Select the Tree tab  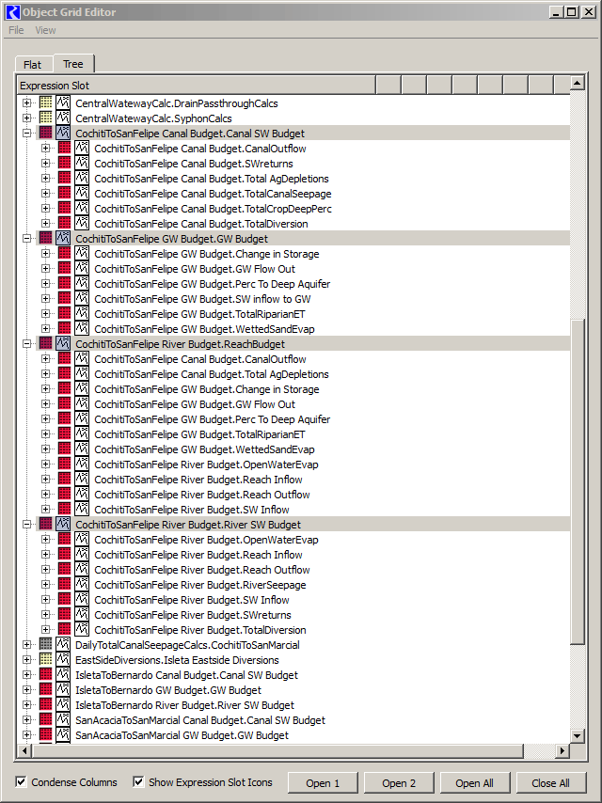(73, 64)
